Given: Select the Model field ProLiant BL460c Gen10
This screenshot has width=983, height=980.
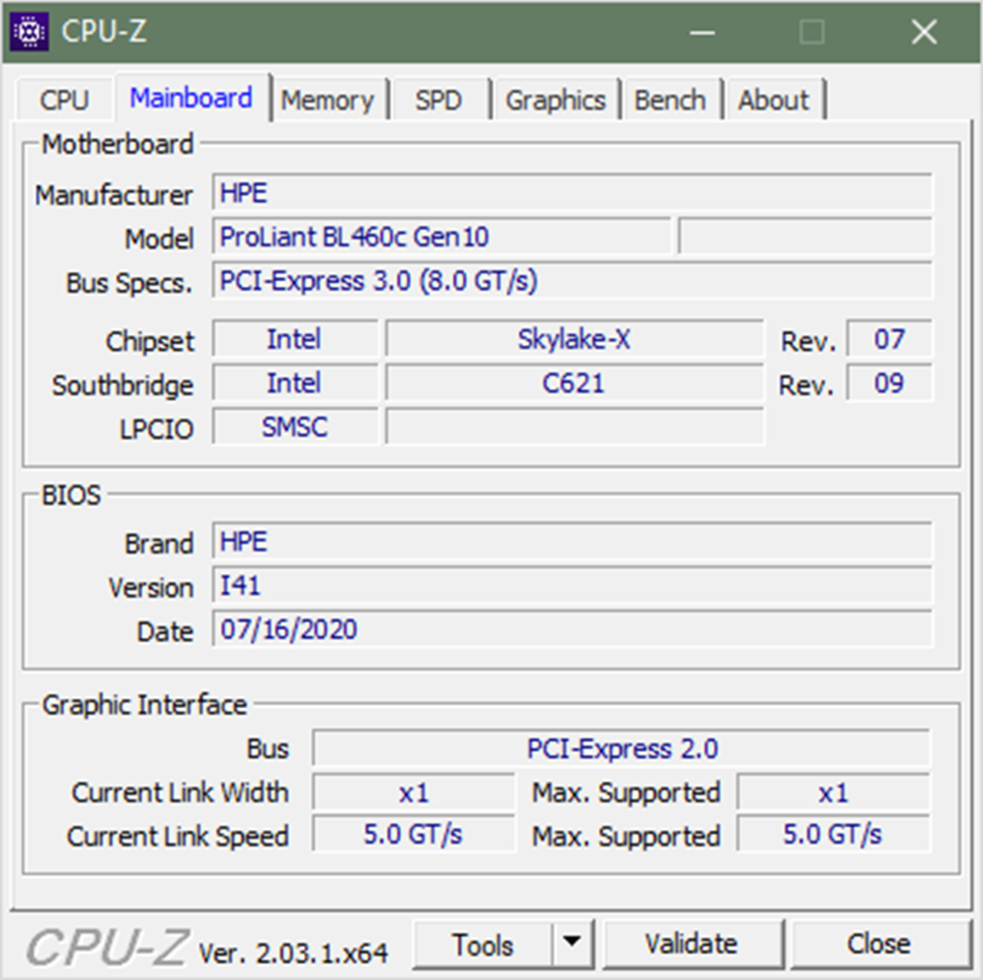Looking at the screenshot, I should click(x=442, y=237).
